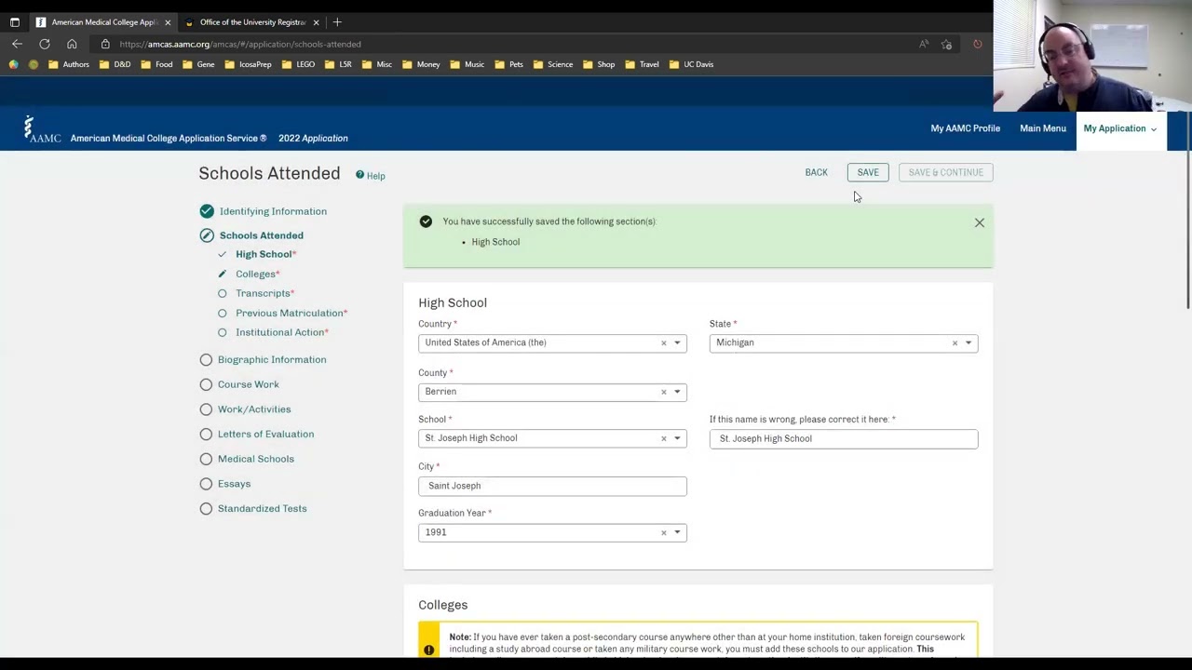The image size is (1192, 670).
Task: Click the Identifying Information completed check circle
Action: pos(206,211)
